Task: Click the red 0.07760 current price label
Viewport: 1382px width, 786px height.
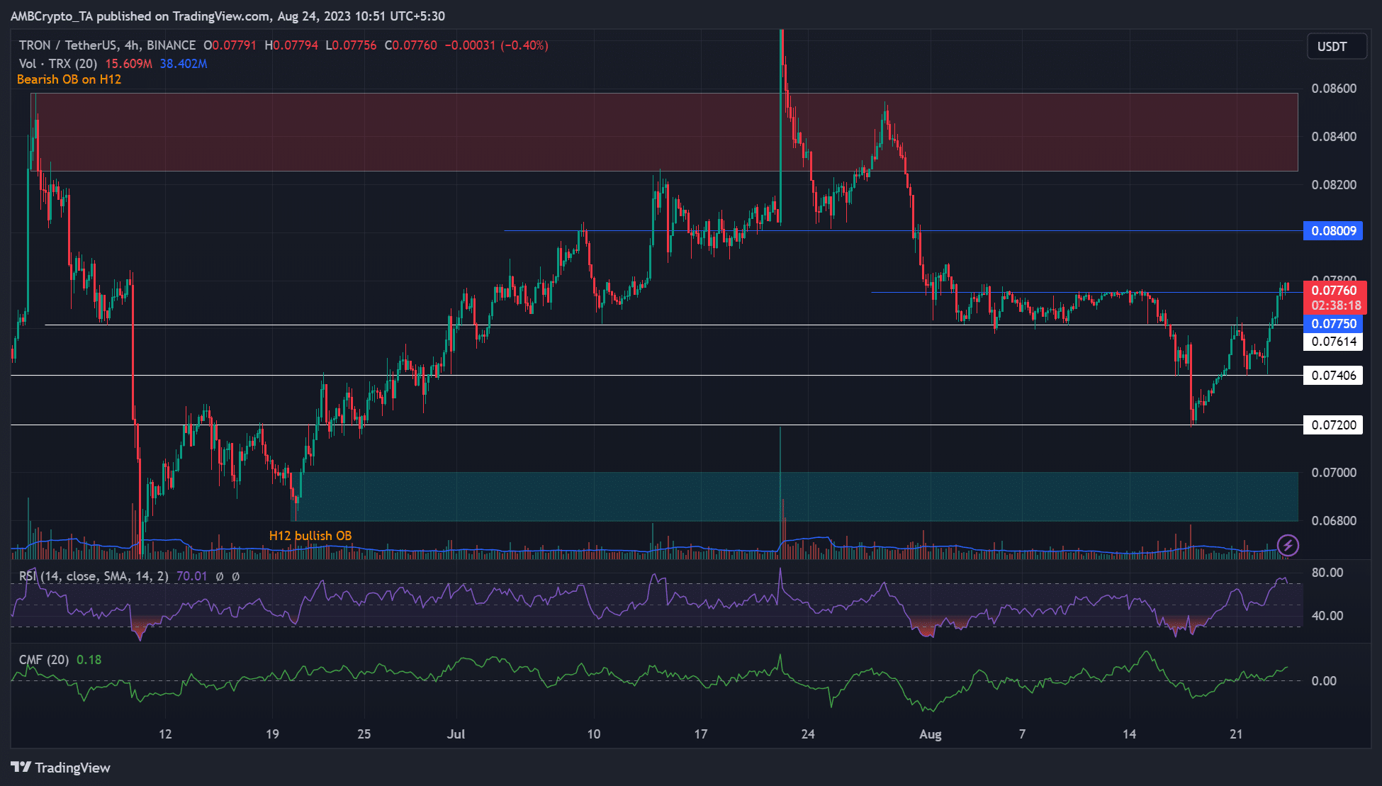Action: (x=1334, y=291)
